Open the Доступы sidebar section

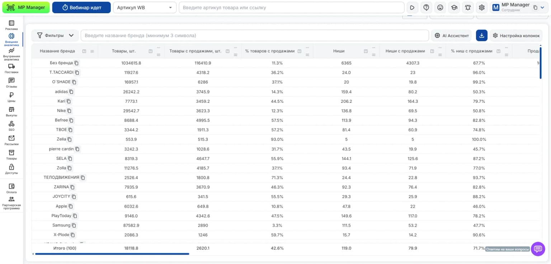tap(11, 169)
